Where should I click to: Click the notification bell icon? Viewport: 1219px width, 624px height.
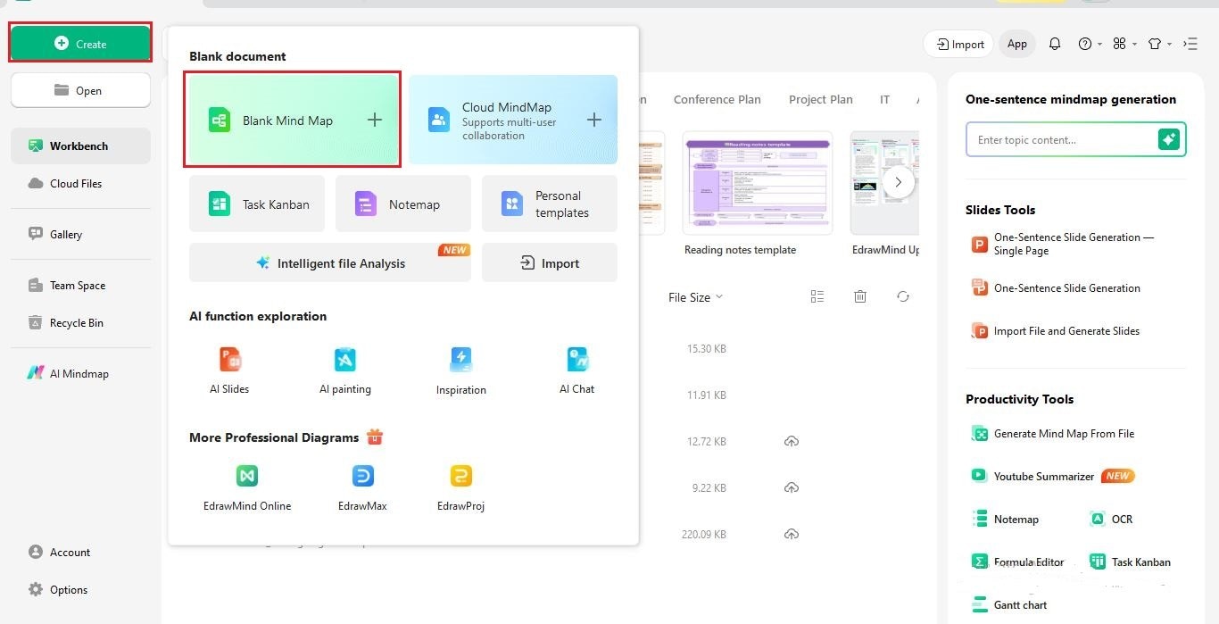1055,43
